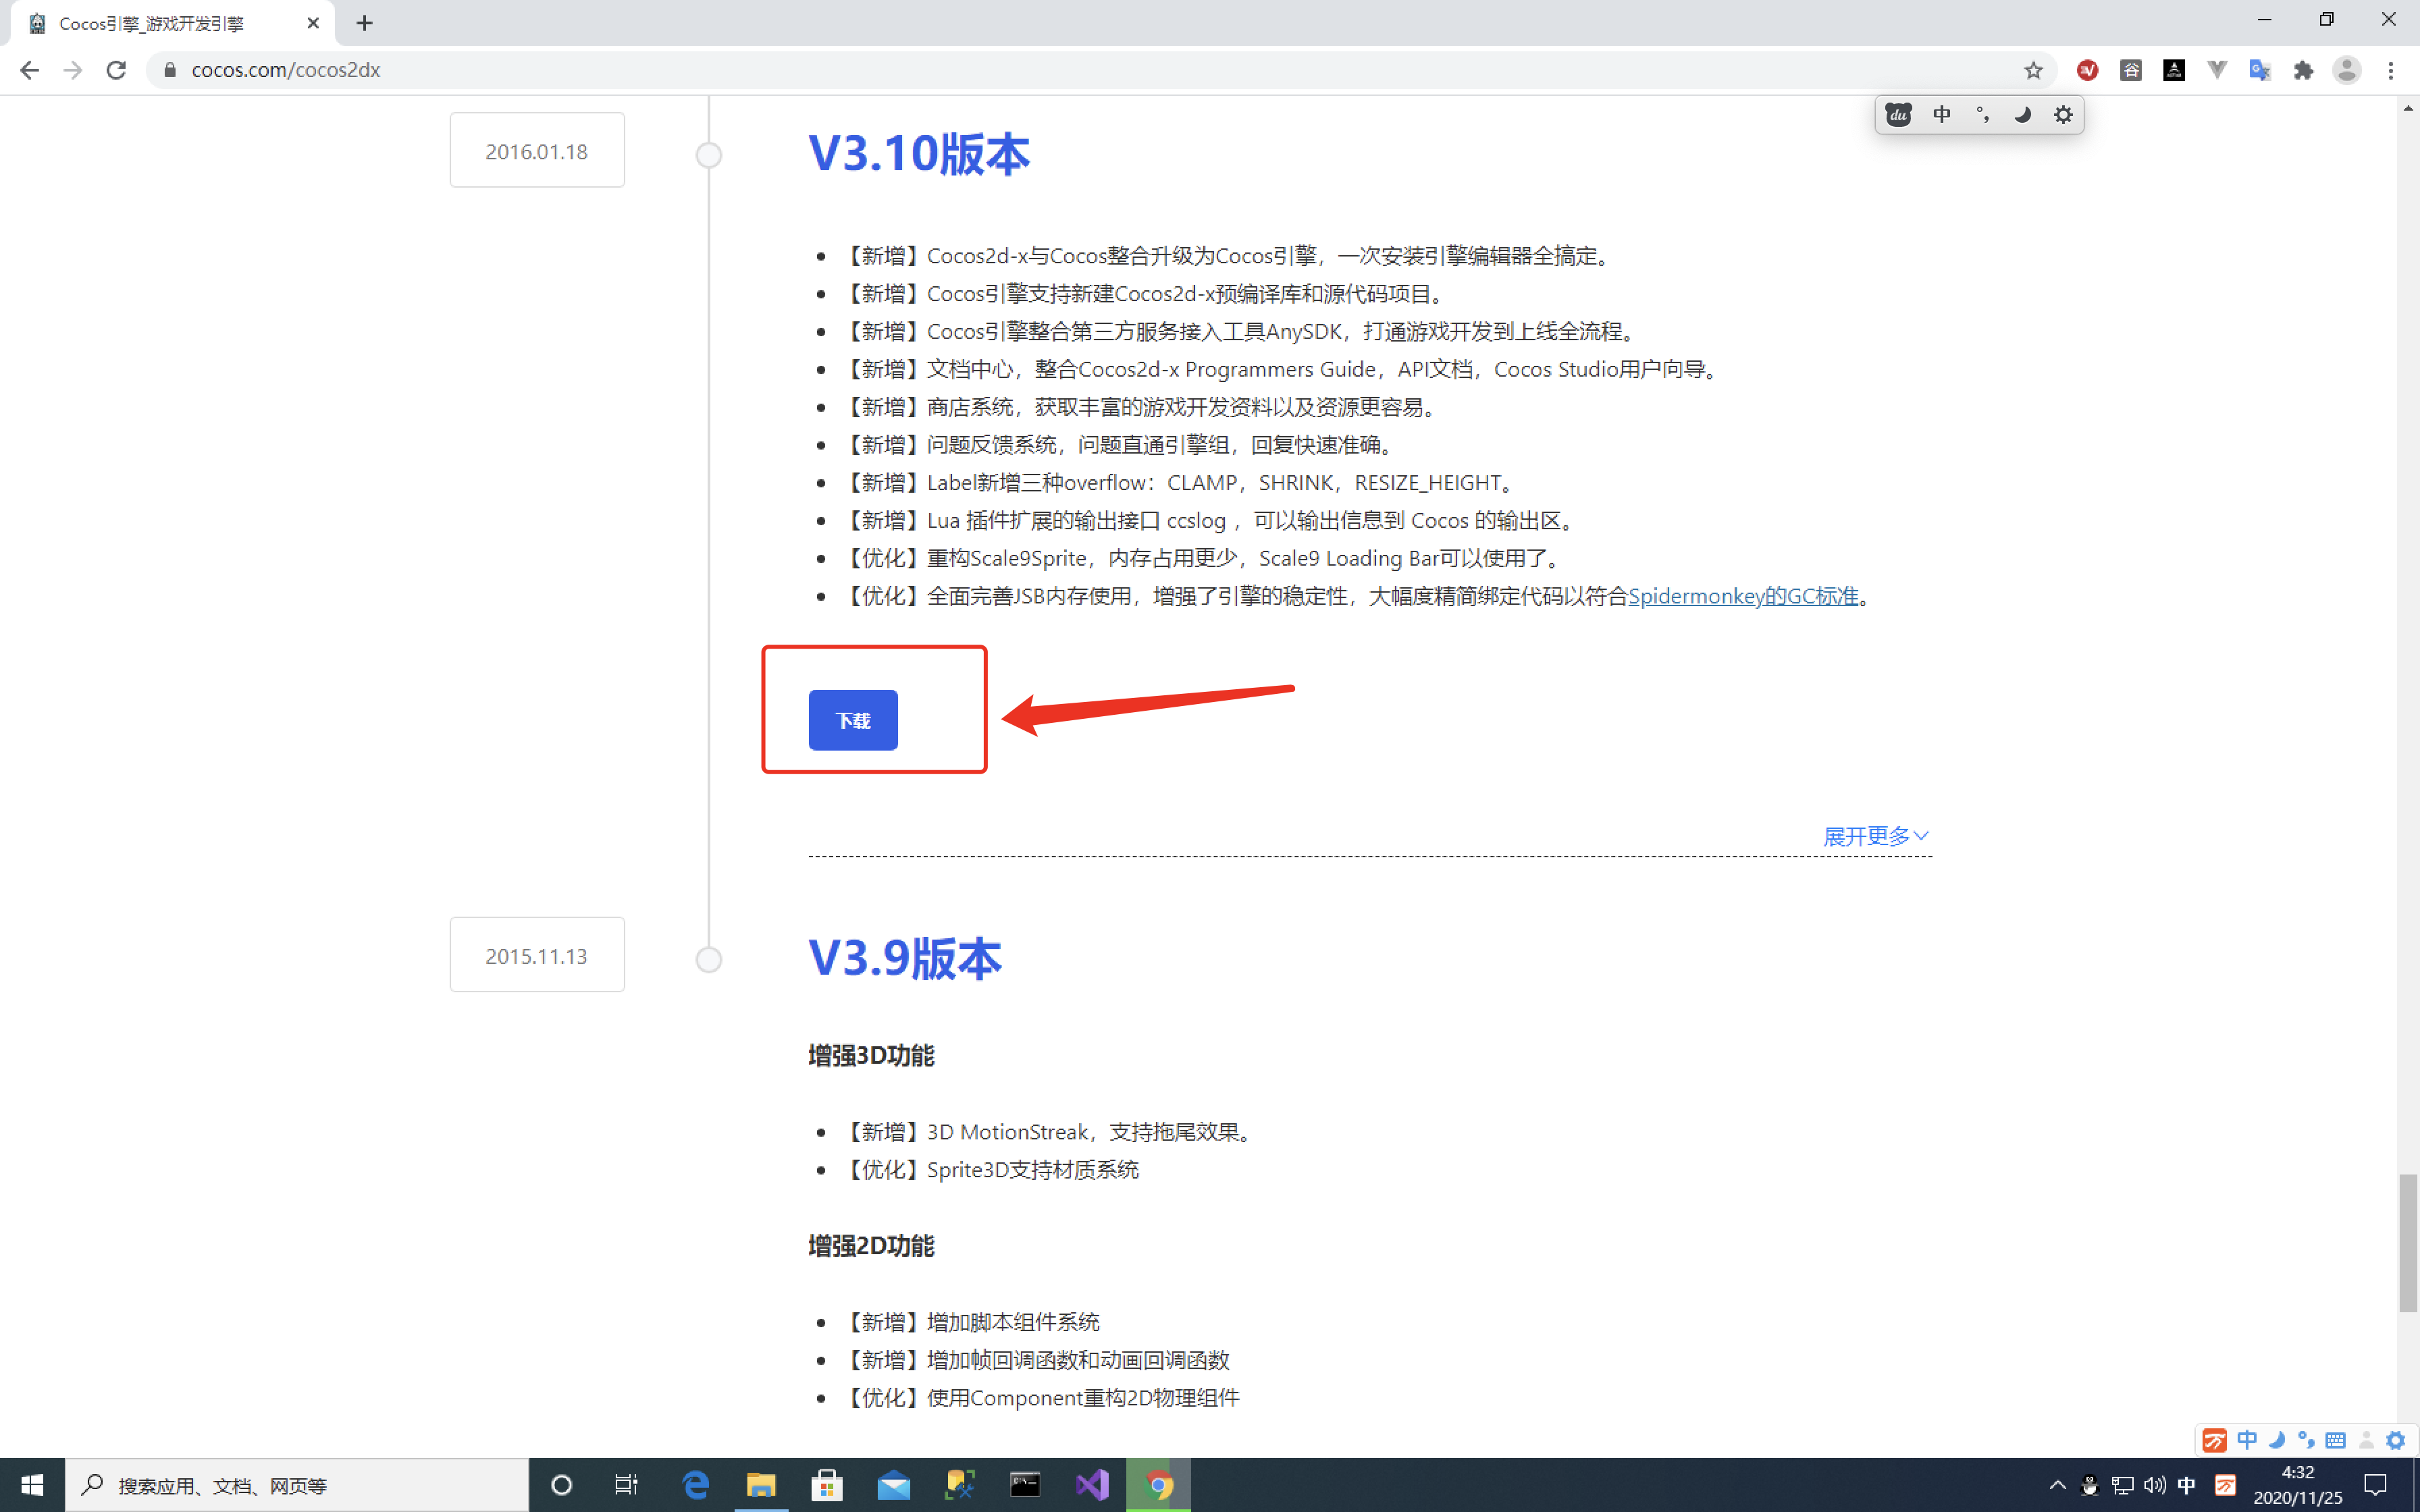This screenshot has height=1512, width=2420.
Task: Open Spidermonkey的GC标准 hyperlink
Action: coord(1742,596)
